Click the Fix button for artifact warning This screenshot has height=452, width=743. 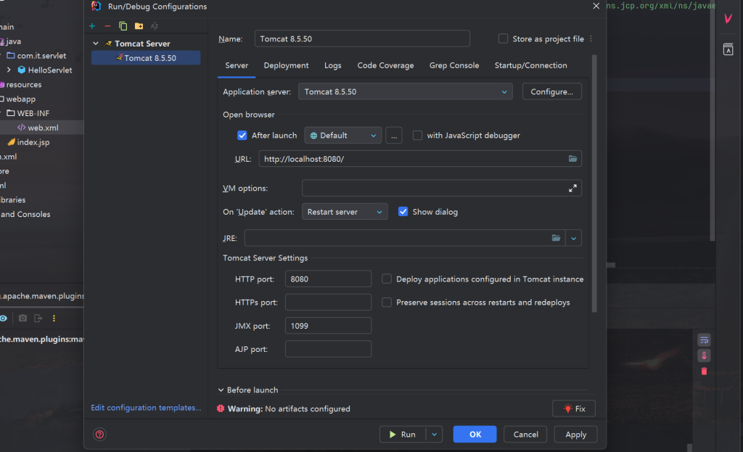point(574,408)
